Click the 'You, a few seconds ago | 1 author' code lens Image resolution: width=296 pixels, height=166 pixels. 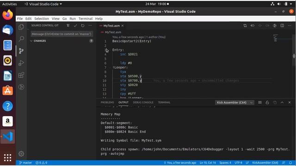tap(139, 37)
